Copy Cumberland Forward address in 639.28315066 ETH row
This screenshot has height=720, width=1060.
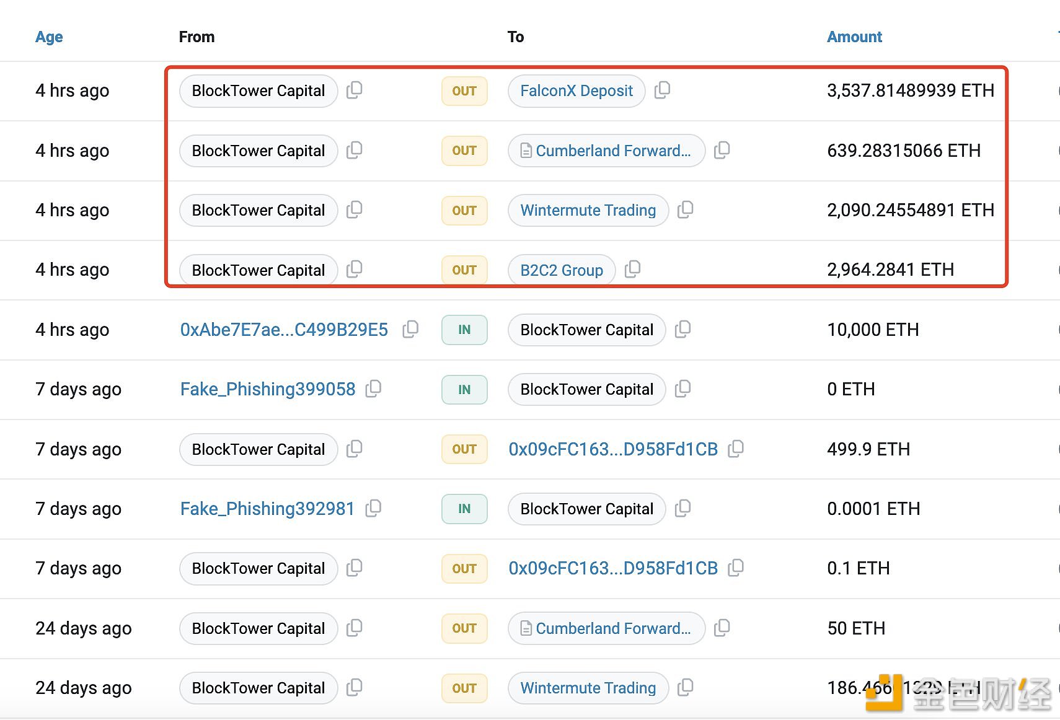click(722, 151)
